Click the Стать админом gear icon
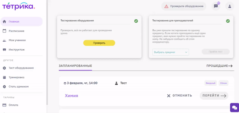Viewport: 239px width, 113px height. coord(4,87)
